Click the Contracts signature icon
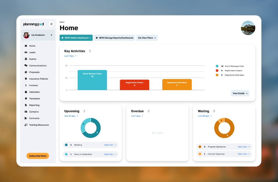 (x=26, y=118)
